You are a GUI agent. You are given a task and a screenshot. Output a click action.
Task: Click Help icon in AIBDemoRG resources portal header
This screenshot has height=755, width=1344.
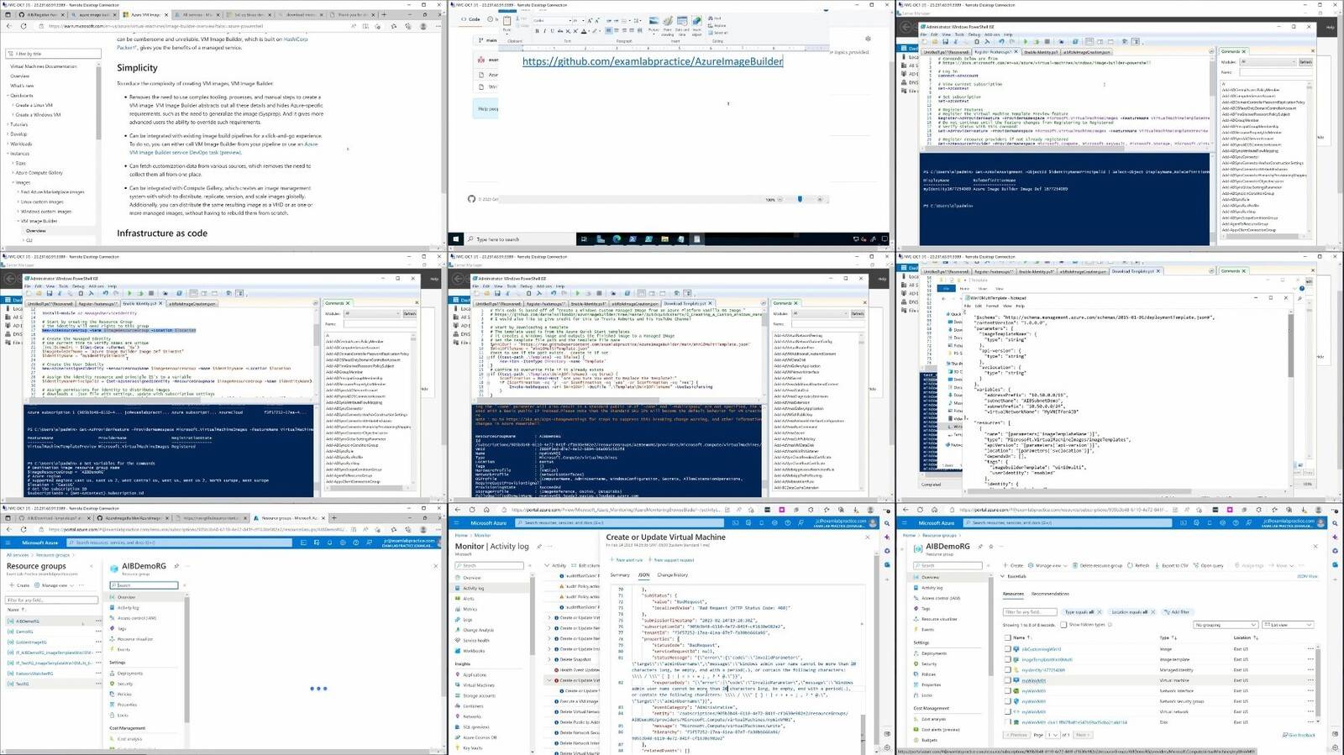pyautogui.click(x=1235, y=522)
